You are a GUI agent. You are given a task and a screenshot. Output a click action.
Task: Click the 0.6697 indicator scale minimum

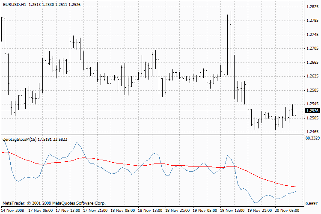[x=312, y=203]
